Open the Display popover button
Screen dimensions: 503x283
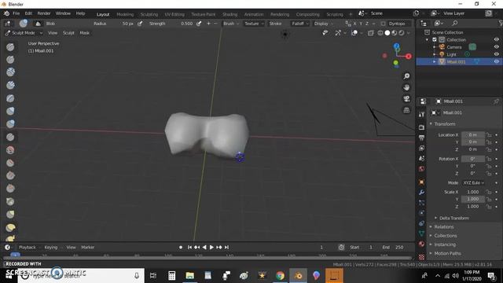[323, 24]
